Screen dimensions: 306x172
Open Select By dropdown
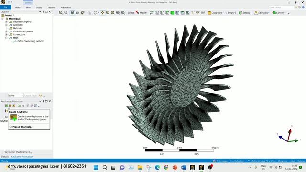click(269, 13)
